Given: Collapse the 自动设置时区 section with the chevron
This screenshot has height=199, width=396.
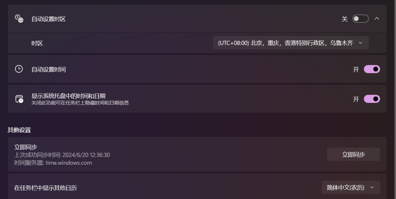Looking at the screenshot, I should click(377, 19).
